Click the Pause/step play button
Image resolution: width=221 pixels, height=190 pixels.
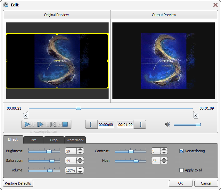pyautogui.click(x=40, y=124)
